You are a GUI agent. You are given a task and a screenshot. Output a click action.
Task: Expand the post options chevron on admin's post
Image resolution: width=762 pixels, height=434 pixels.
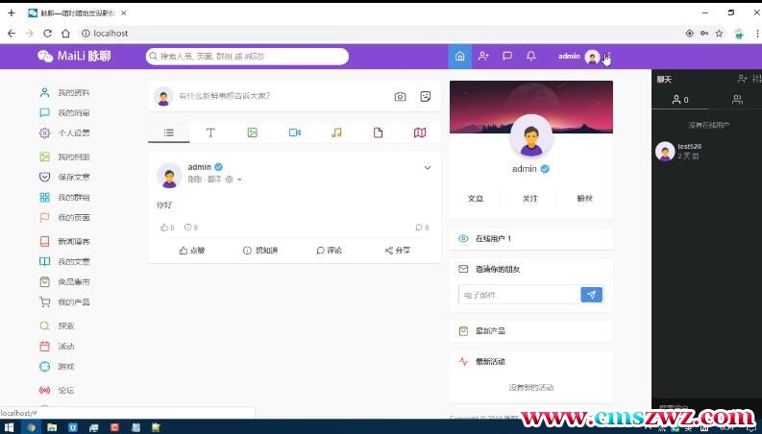coord(428,168)
